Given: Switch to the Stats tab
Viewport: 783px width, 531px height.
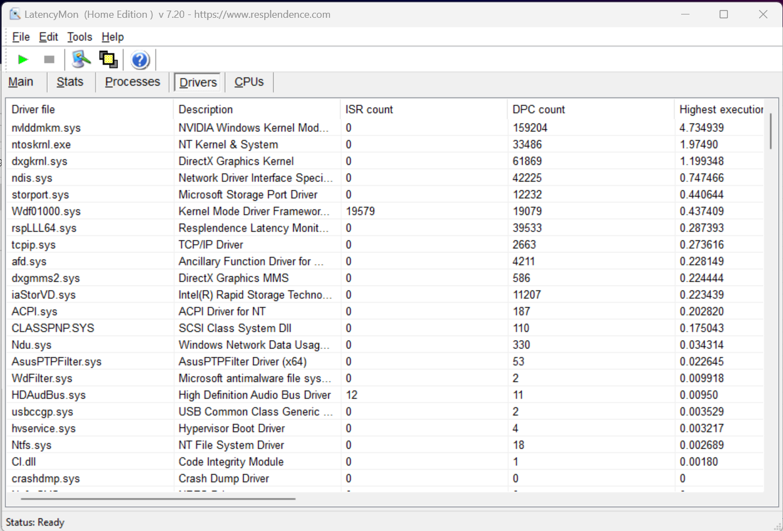Looking at the screenshot, I should [x=70, y=82].
